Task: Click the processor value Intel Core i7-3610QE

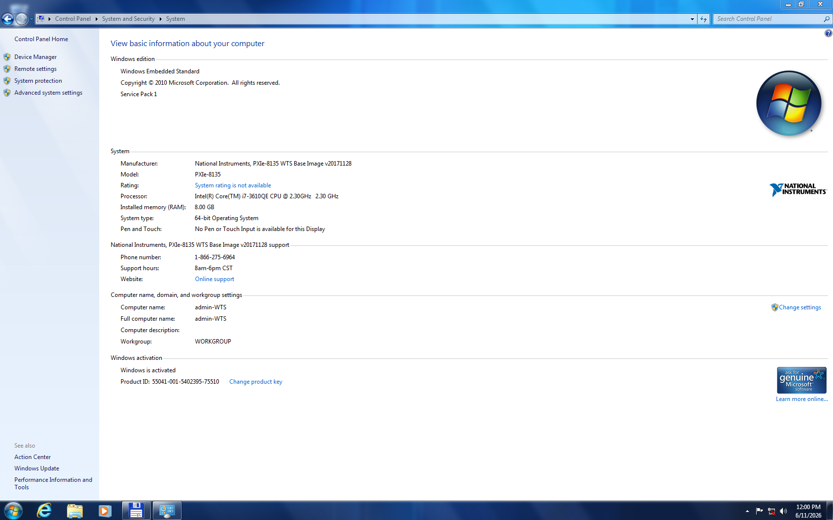Action: (267, 196)
